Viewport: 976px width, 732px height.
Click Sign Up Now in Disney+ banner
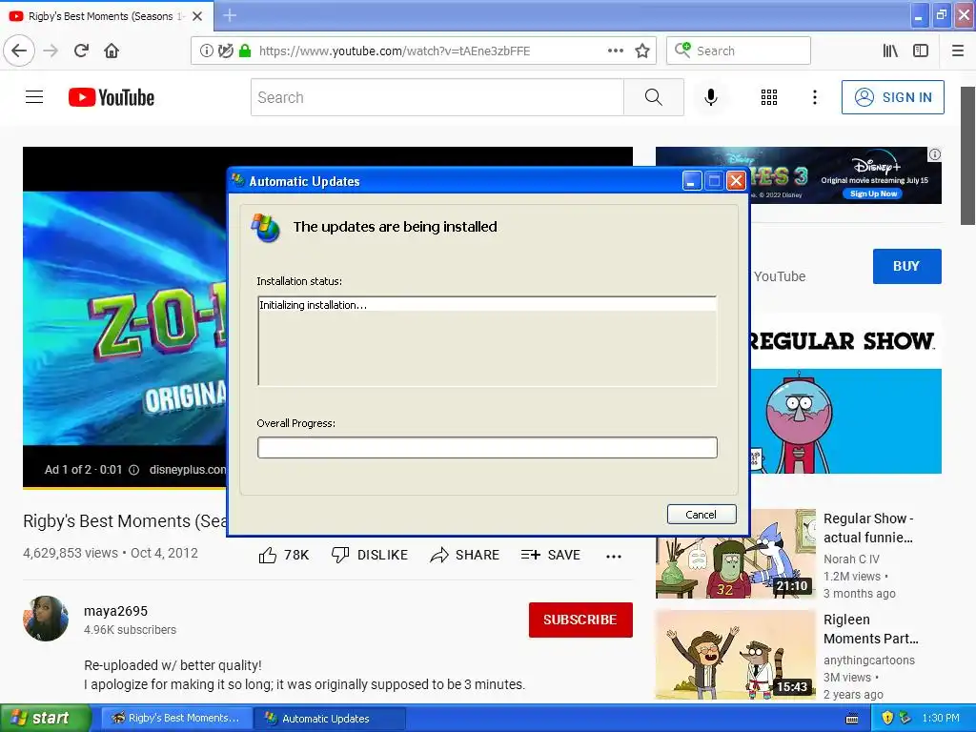(x=874, y=193)
